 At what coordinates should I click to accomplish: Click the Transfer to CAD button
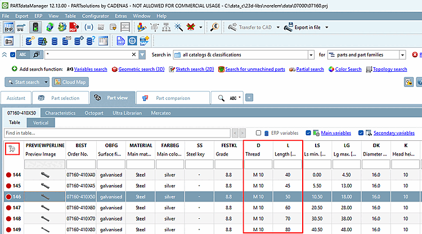[250, 27]
